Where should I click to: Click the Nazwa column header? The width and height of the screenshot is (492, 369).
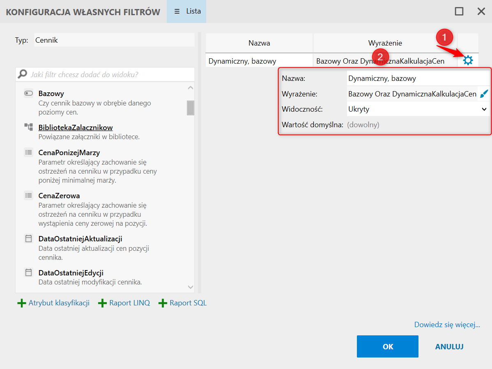[259, 43]
